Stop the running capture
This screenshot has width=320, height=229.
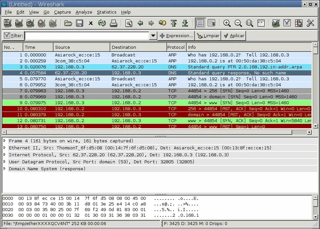[x=41, y=23]
